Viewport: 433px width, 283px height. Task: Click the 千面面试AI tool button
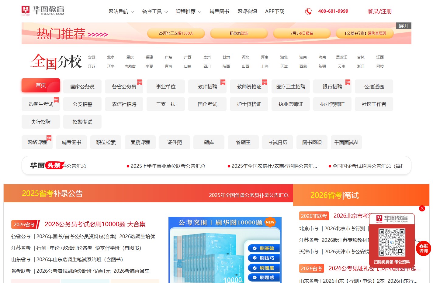tap(346, 143)
